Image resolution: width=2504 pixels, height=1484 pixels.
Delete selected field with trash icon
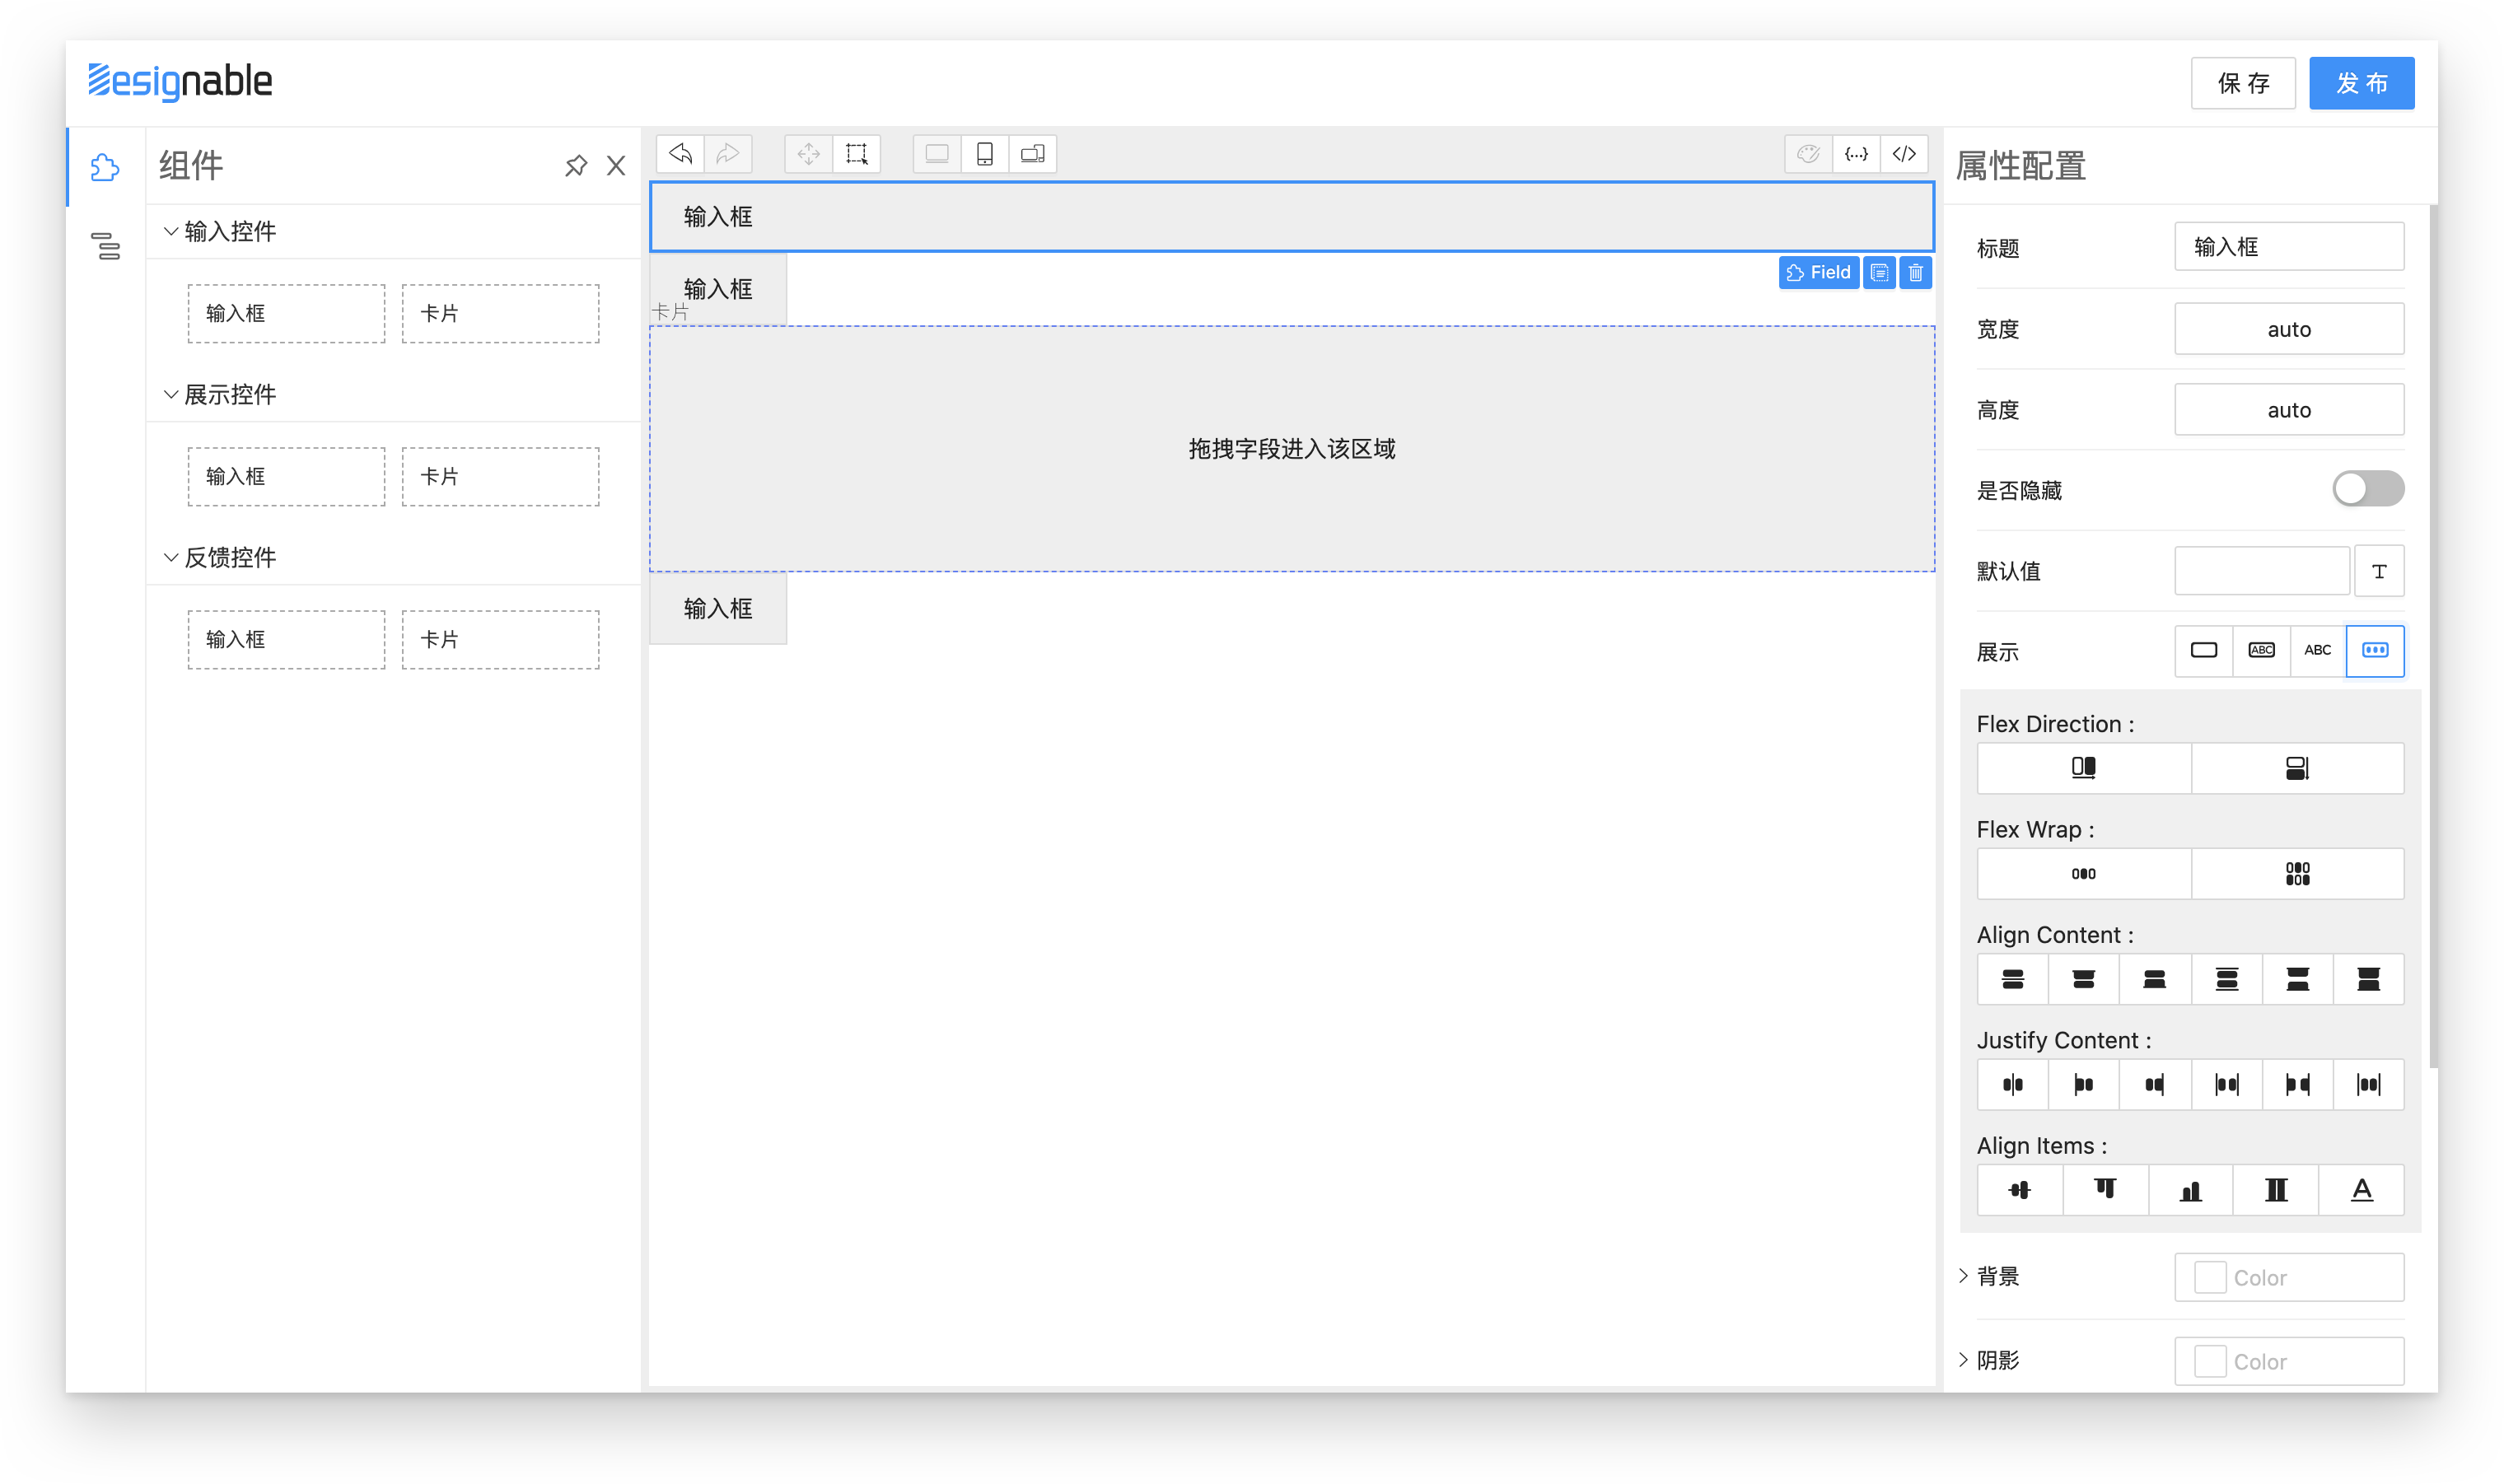pos(1915,273)
